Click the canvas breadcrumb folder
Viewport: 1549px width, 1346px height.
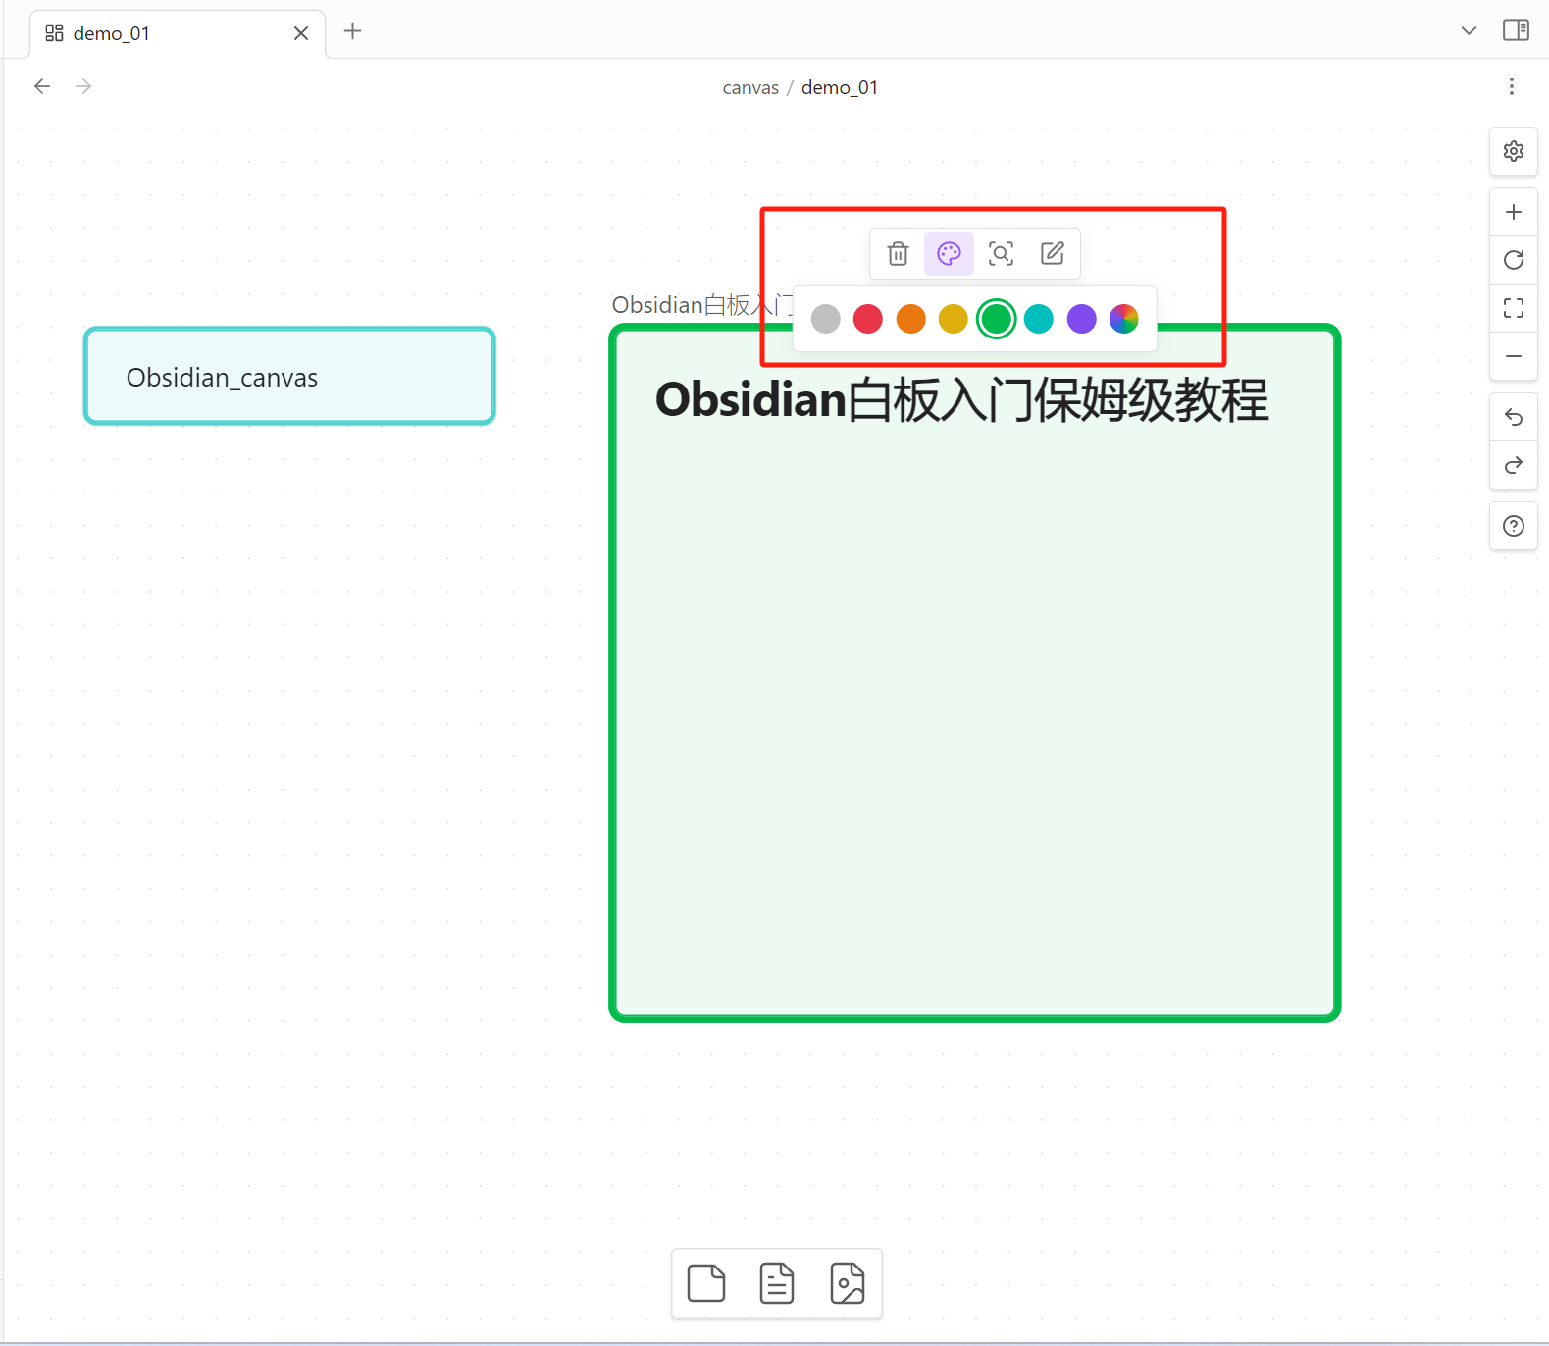point(750,87)
